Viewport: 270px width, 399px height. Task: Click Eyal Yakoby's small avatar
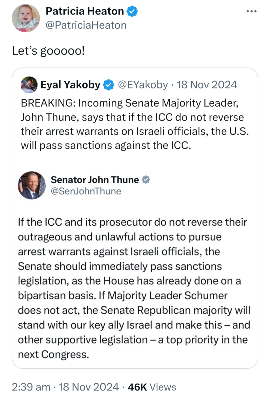point(29,85)
